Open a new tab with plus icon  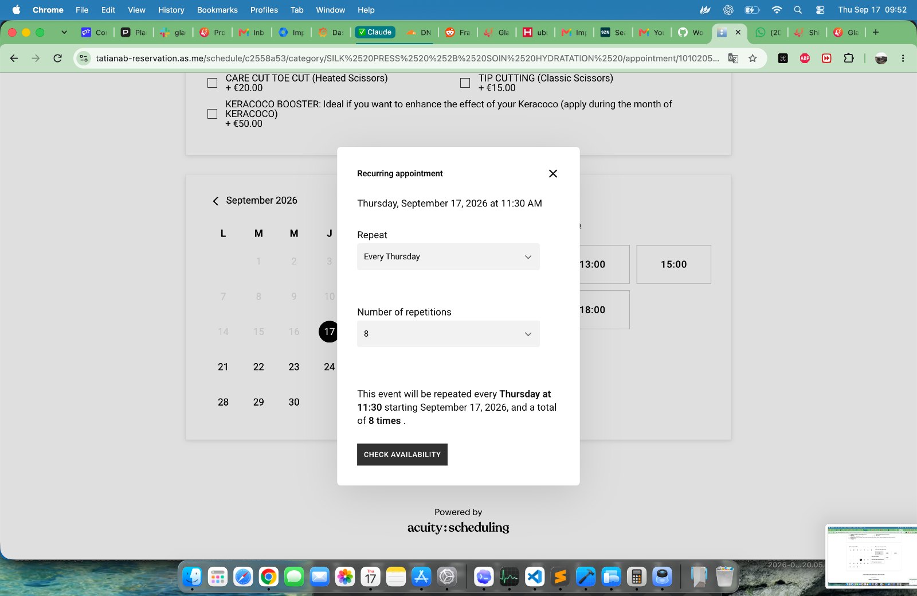tap(876, 32)
